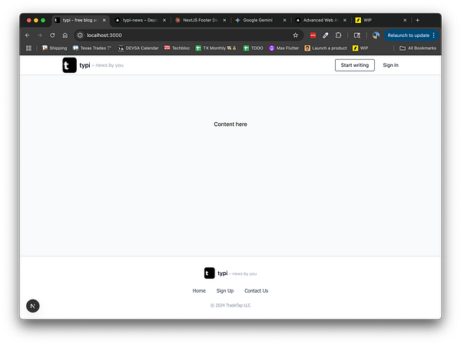
Task: Click the green macOS fullscreen button
Action: pyautogui.click(x=43, y=20)
